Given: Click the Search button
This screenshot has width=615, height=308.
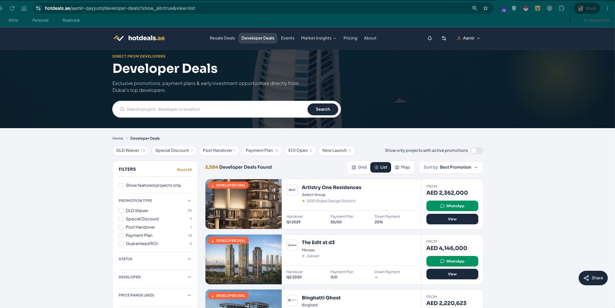Looking at the screenshot, I should [323, 109].
